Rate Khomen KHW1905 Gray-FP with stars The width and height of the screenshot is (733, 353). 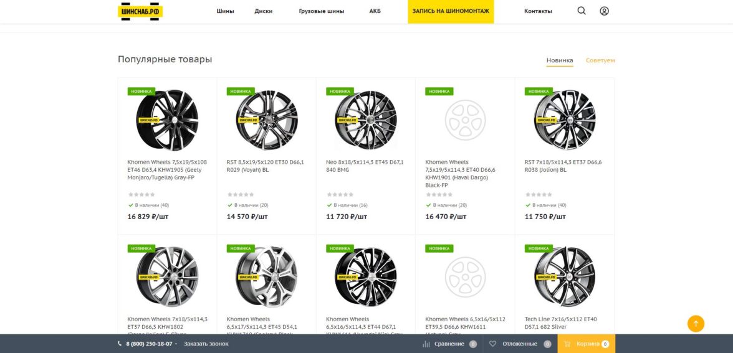(141, 195)
